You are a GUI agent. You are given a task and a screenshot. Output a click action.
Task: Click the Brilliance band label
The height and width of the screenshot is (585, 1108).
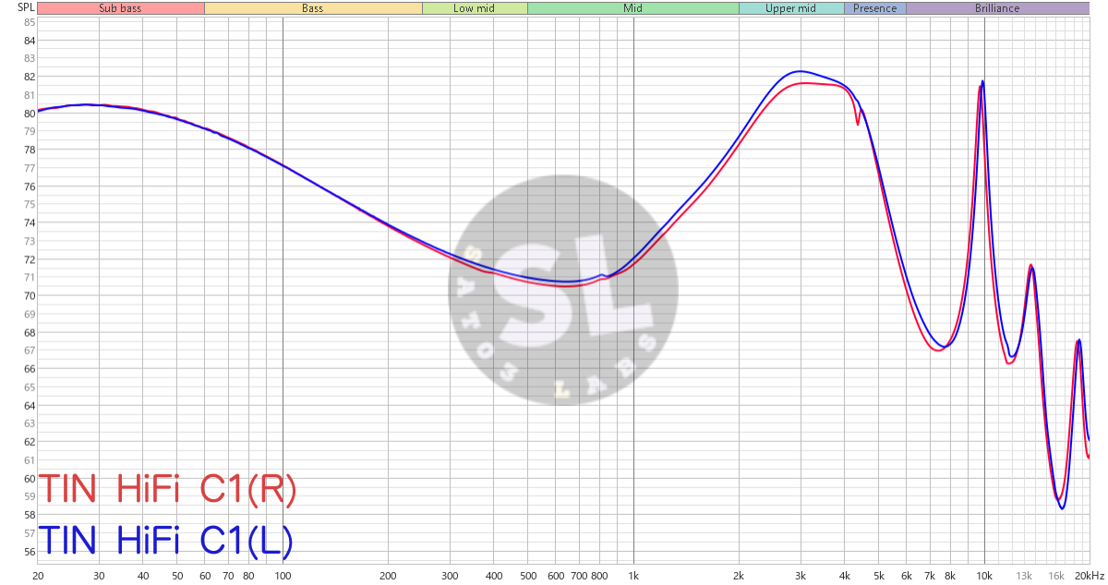(x=997, y=8)
